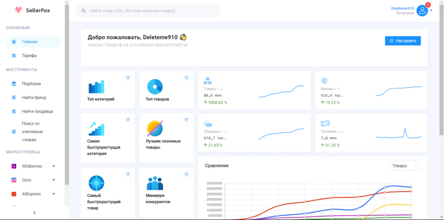Screen dimensions: 444x220
Task: Click the Настроить button
Action: coord(402,41)
